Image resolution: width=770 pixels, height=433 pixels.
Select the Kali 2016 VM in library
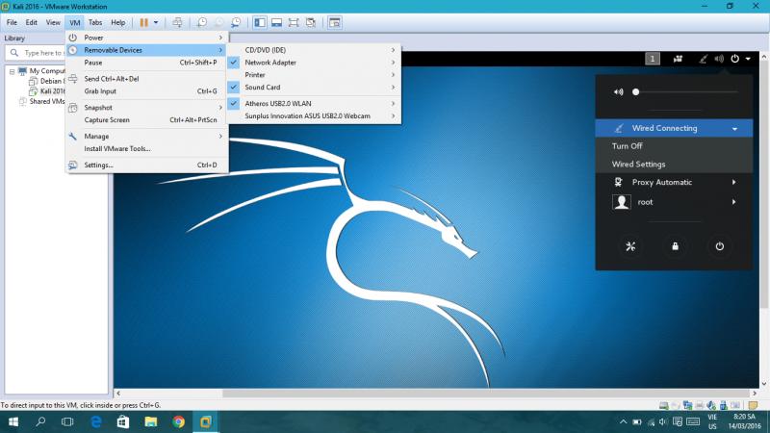[x=47, y=91]
